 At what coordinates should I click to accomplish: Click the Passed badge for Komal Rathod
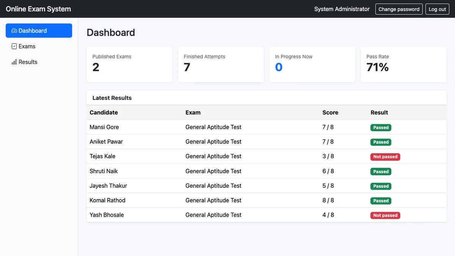[381, 201]
